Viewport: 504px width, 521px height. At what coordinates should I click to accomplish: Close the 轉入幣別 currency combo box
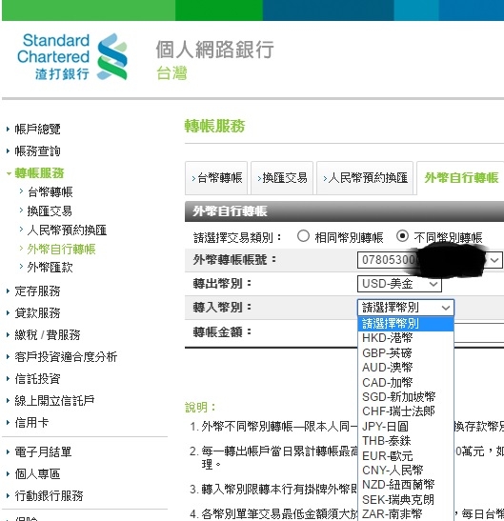(405, 308)
